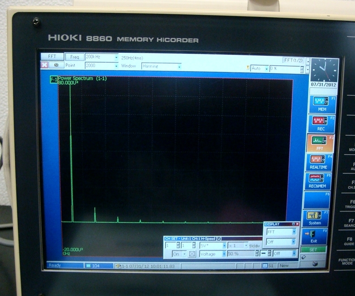Viewport: 355px width, 296px height.
Task: Minimize the DISPLAY dialog
Action: click(x=293, y=224)
